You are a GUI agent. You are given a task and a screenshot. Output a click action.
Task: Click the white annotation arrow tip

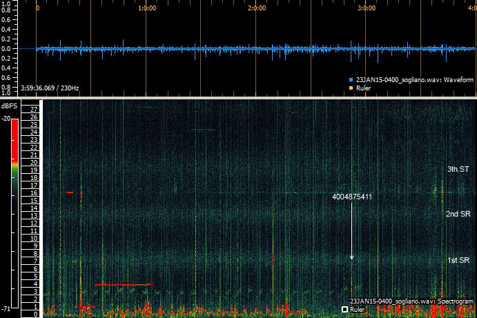352,259
